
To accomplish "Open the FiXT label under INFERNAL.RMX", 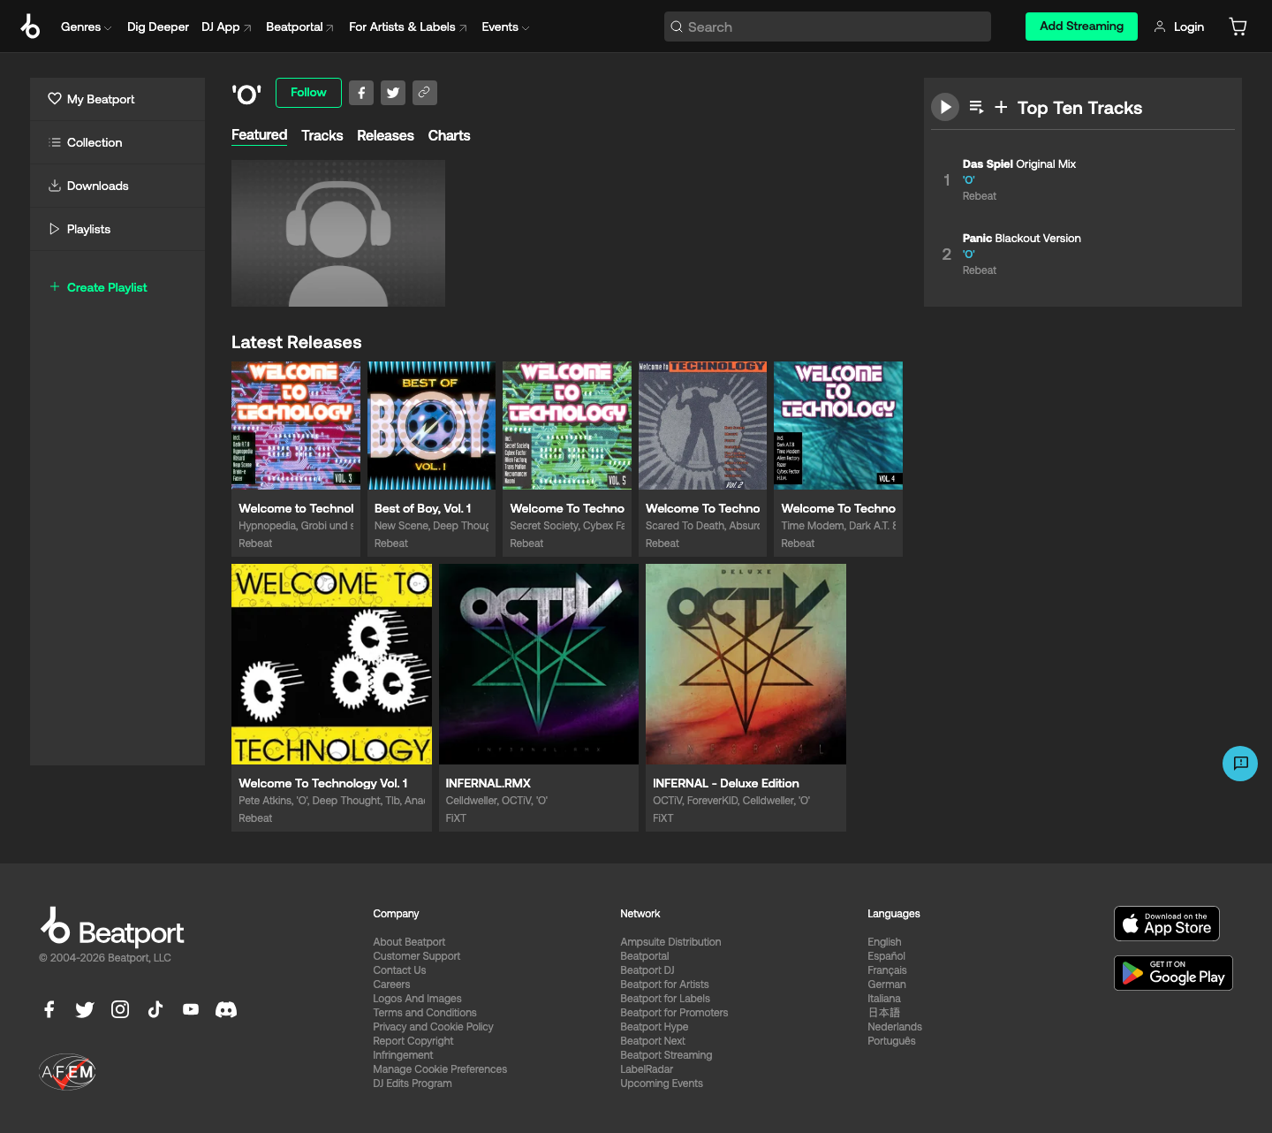I will 456,818.
